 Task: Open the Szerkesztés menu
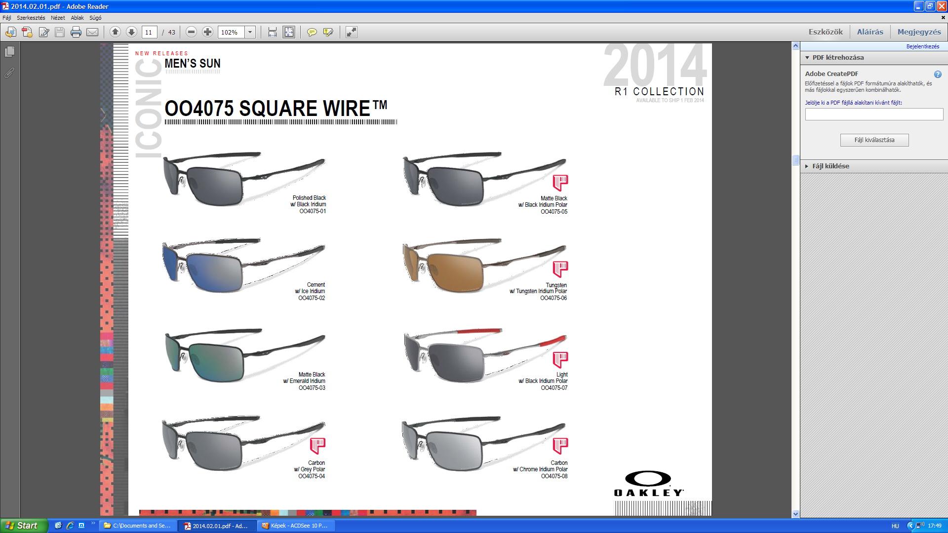(31, 18)
